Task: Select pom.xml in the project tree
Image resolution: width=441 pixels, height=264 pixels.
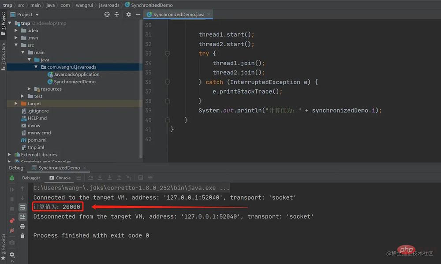Action: (34, 140)
